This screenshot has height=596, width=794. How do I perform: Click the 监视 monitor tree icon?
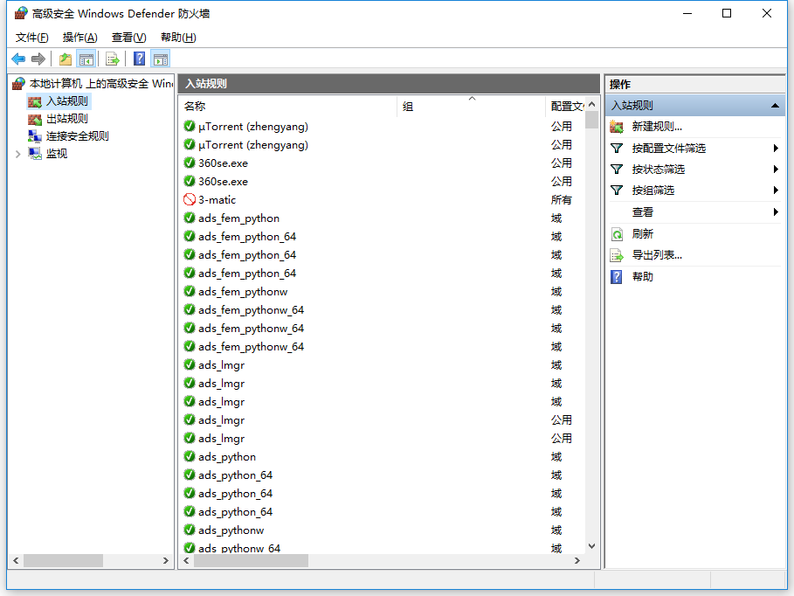click(x=35, y=154)
